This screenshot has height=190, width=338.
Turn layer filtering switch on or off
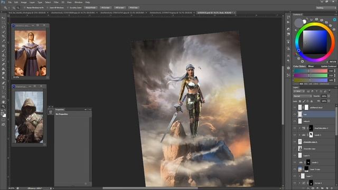tap(330, 91)
